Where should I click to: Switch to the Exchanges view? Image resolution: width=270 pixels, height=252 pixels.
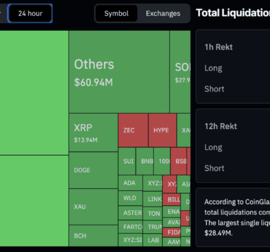tap(163, 13)
